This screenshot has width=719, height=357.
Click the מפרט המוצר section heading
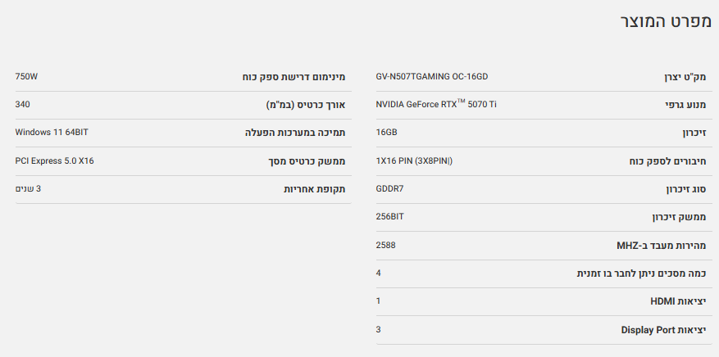pyautogui.click(x=663, y=23)
